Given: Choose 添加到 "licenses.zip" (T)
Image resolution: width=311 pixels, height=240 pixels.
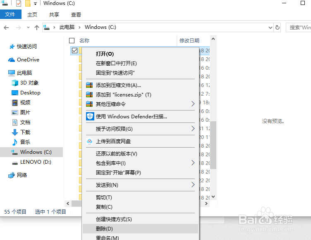Looking at the screenshot, I should point(140,95).
